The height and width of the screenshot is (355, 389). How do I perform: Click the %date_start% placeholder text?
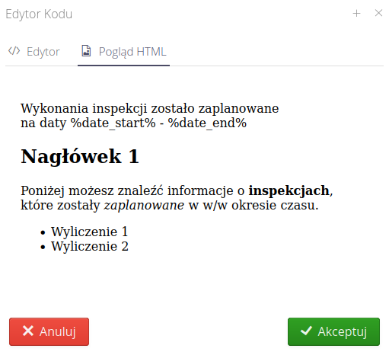[x=113, y=123]
